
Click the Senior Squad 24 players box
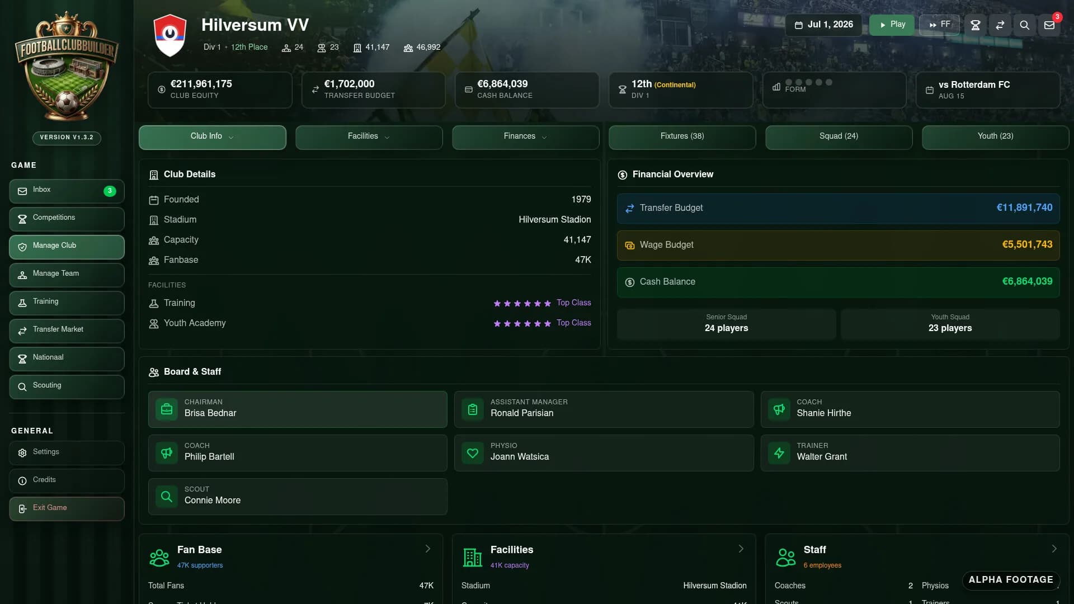pos(726,324)
